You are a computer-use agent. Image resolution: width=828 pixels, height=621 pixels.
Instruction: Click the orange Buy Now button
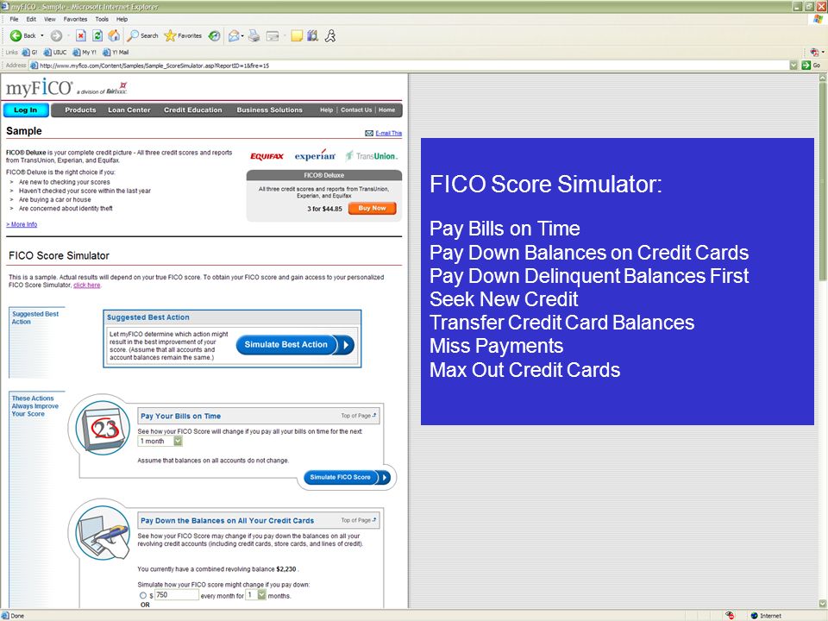coord(373,208)
